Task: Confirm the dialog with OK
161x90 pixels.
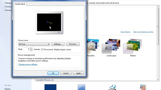Action: click(x=53, y=73)
